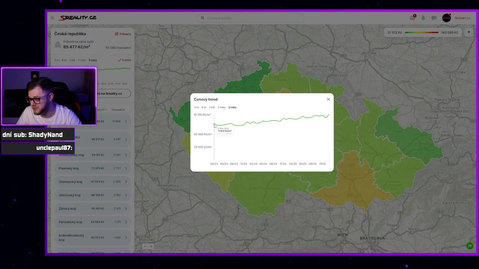Click 'Pardubický kraj' region name
The image size is (479, 269).
point(70,222)
